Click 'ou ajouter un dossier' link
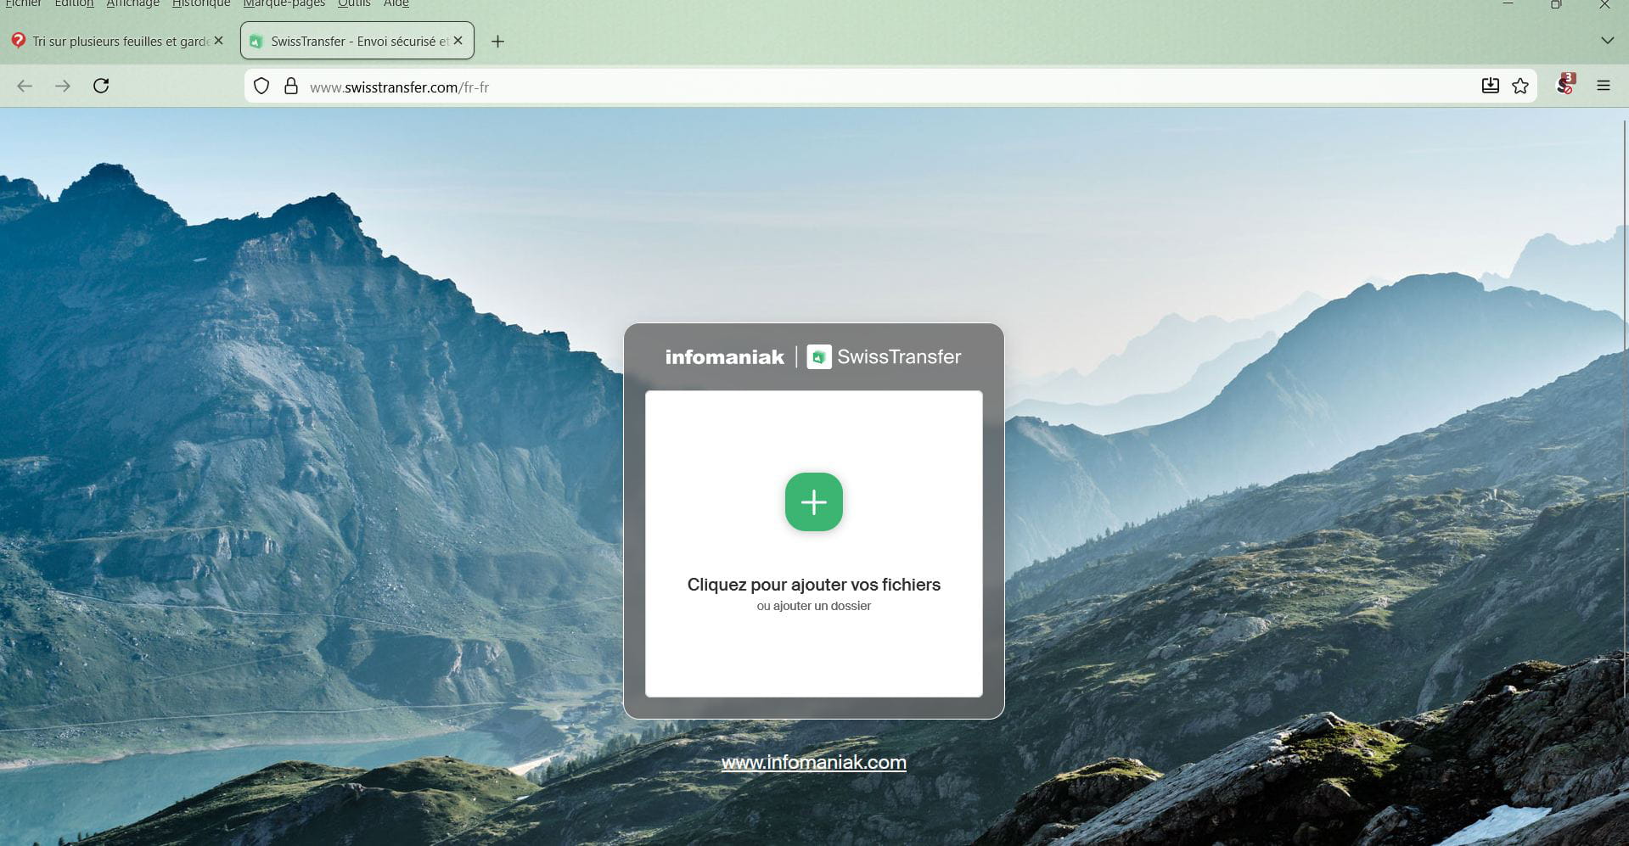 [813, 606]
